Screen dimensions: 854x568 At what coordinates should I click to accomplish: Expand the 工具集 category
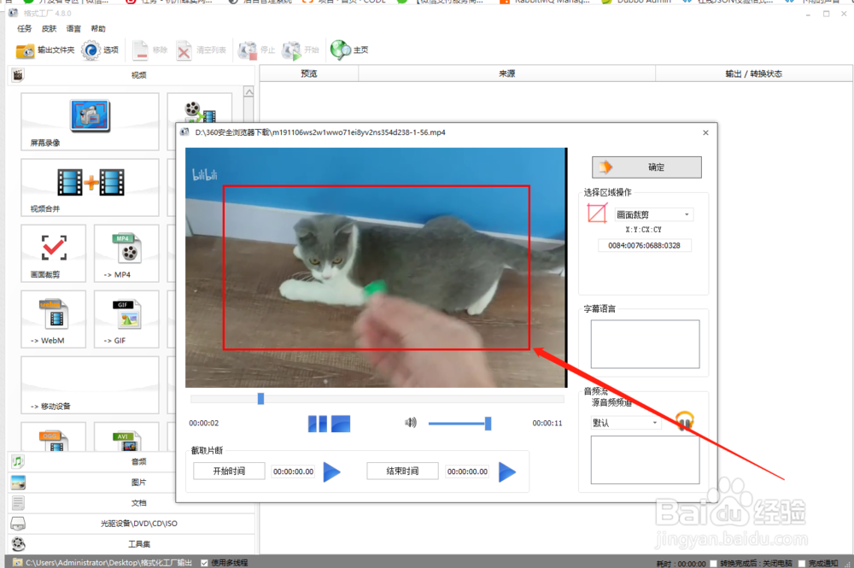pyautogui.click(x=132, y=544)
